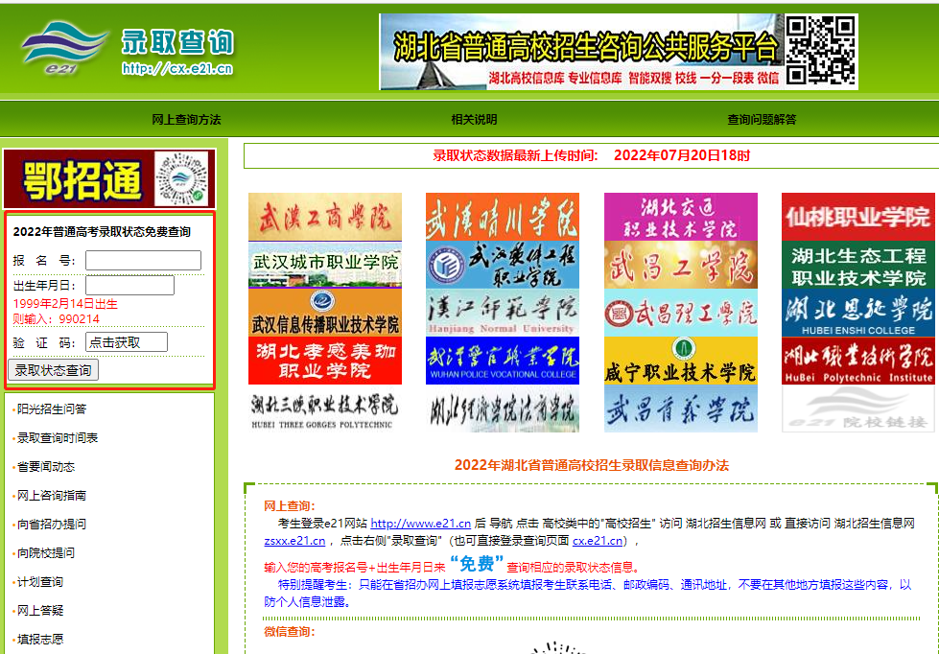Open 武汉警官职业学院 banner
939x654 pixels.
tap(502, 361)
